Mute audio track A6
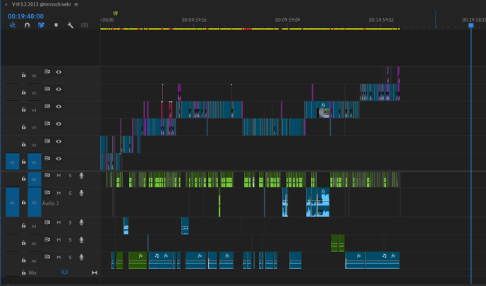Image resolution: width=486 pixels, height=286 pixels. (59, 257)
